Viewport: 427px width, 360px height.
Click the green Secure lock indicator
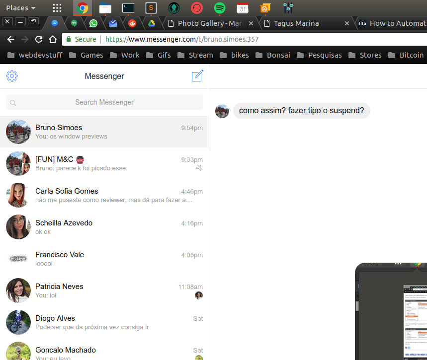click(82, 39)
